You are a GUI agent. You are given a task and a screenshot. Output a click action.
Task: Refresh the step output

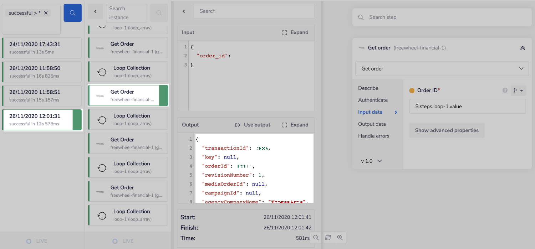click(x=328, y=238)
